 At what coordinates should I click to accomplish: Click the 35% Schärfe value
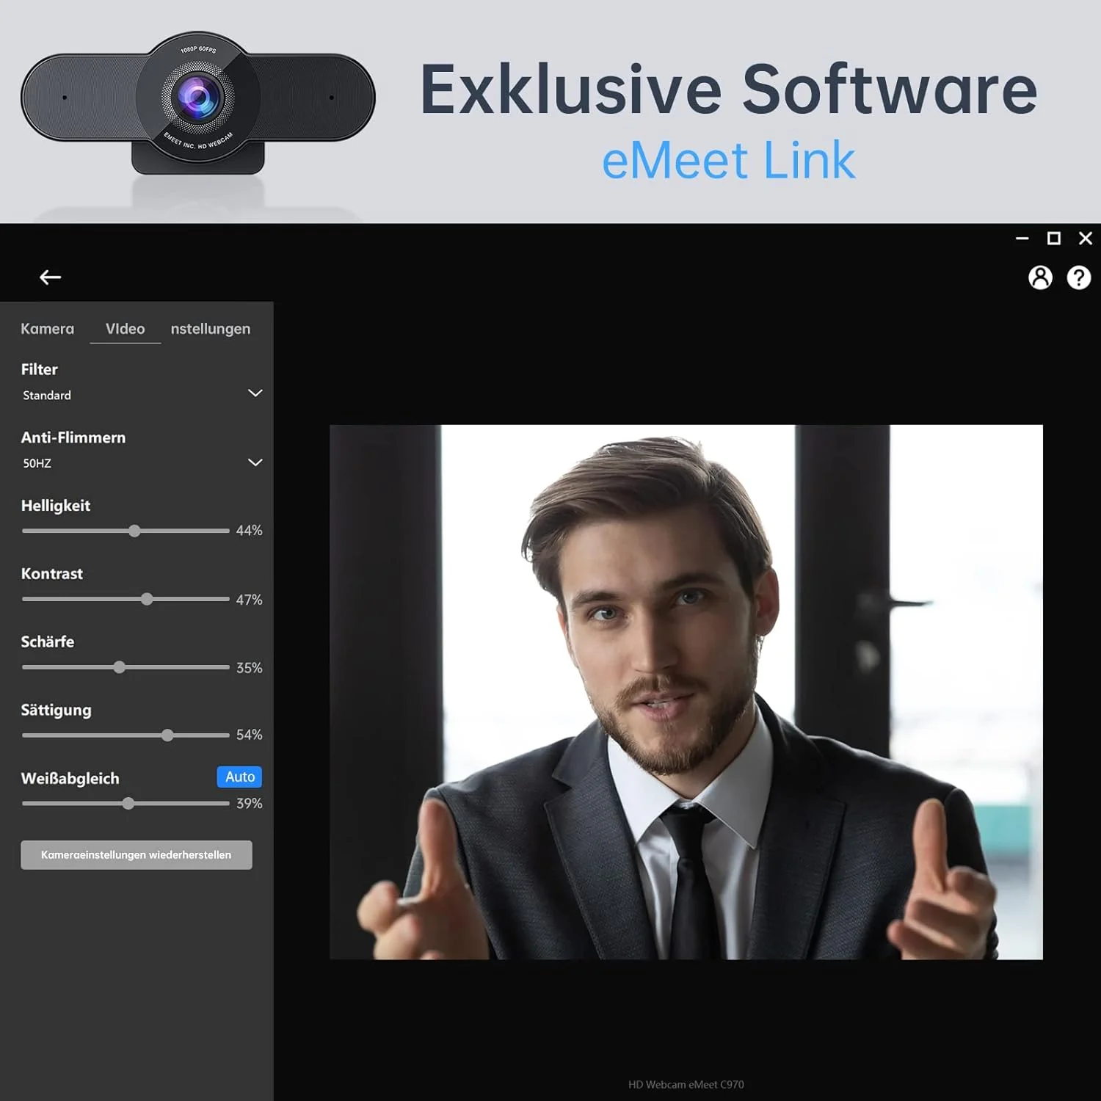pos(249,668)
